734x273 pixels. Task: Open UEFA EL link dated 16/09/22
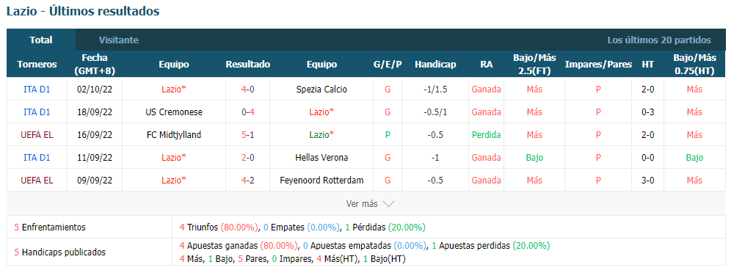point(37,135)
